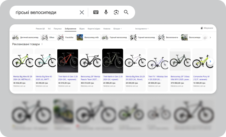The height and width of the screenshot is (137, 226).
Task: Show more sponsored products with the round arrow
Action: 210,61
